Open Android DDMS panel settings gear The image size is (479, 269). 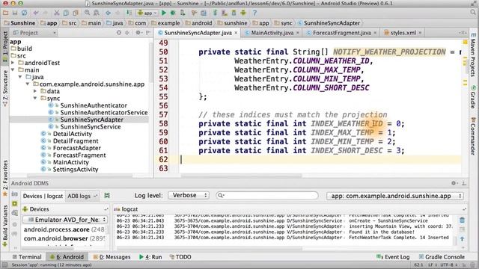[x=454, y=183]
